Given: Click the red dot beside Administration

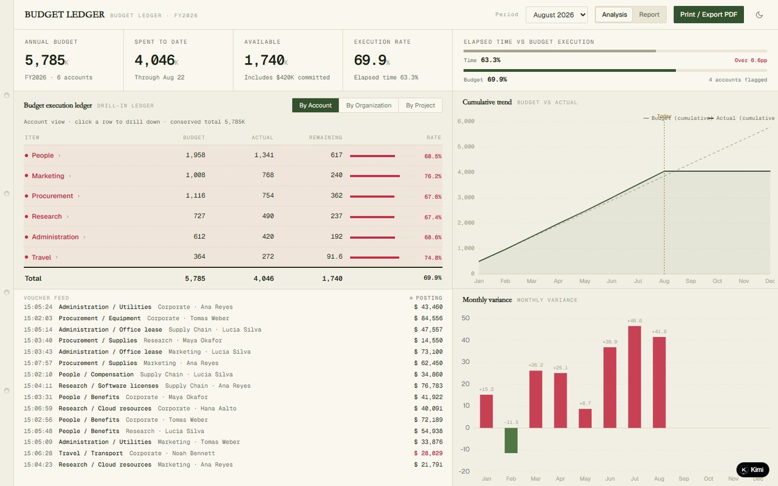Looking at the screenshot, I should pyautogui.click(x=26, y=237).
